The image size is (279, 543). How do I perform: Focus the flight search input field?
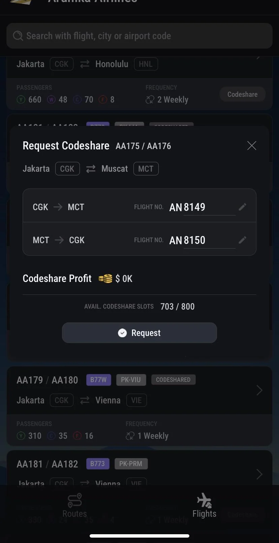point(139,36)
